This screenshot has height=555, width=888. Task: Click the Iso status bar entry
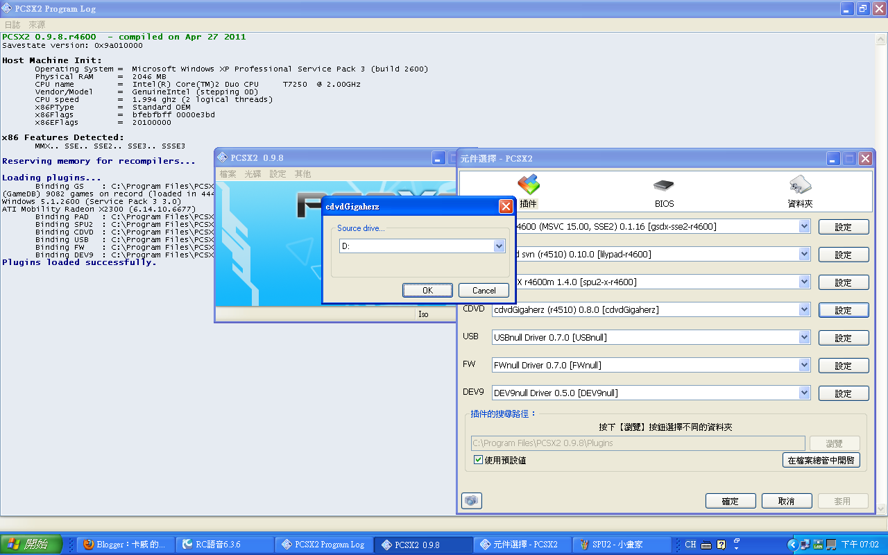423,314
